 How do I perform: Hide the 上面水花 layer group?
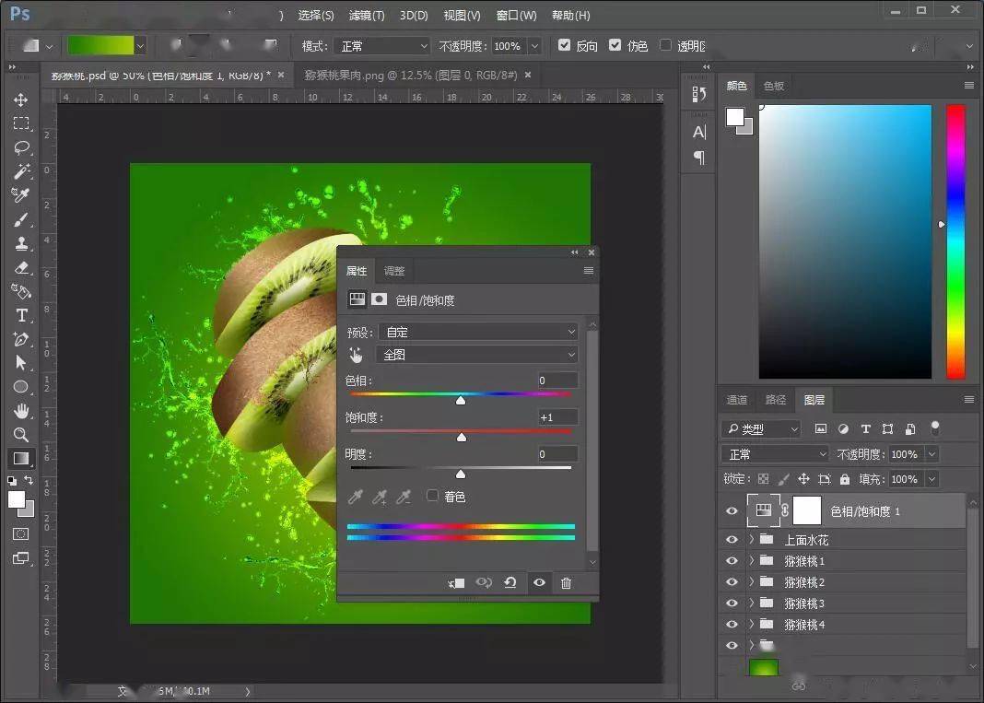pyautogui.click(x=732, y=540)
